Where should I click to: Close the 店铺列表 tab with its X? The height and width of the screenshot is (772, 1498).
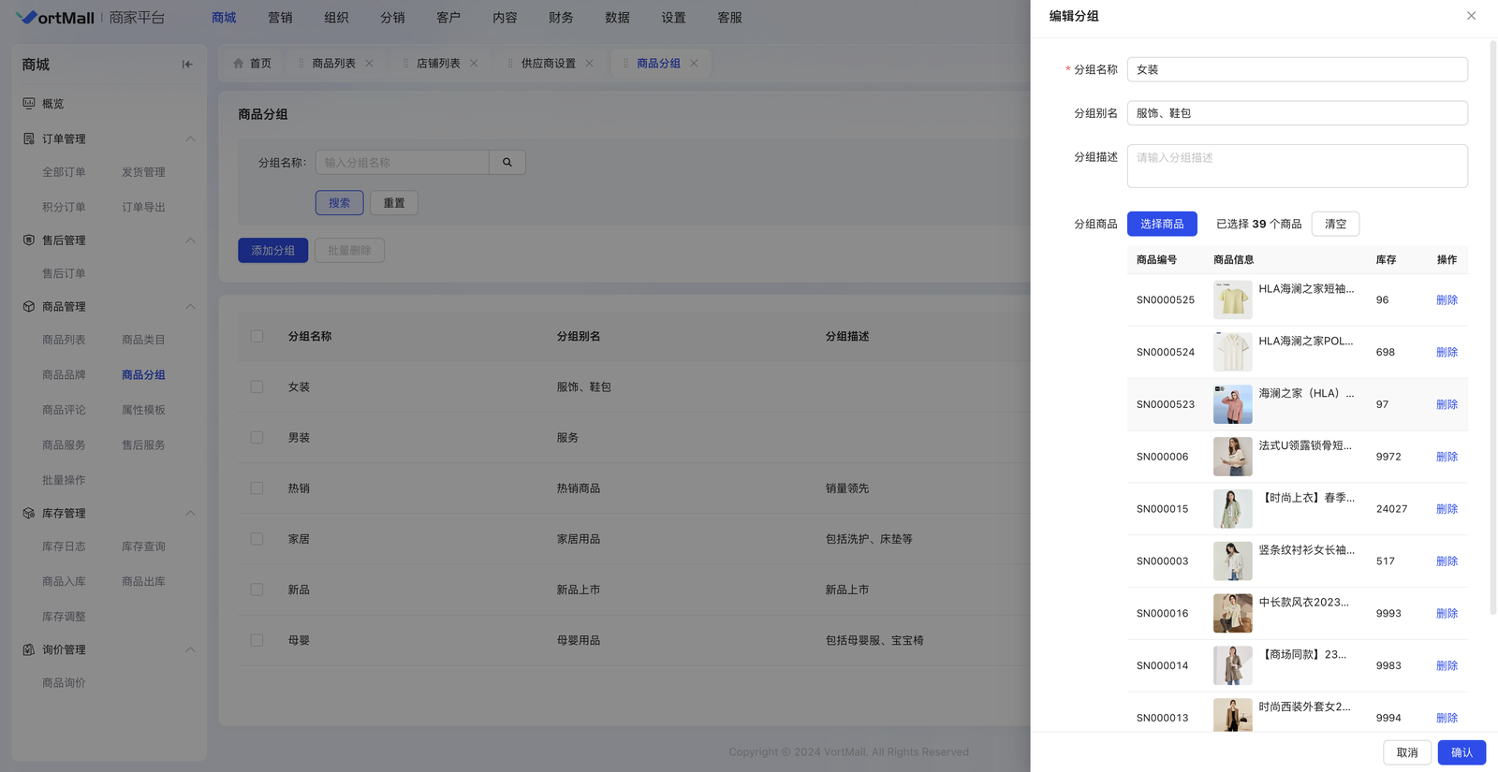pos(474,64)
